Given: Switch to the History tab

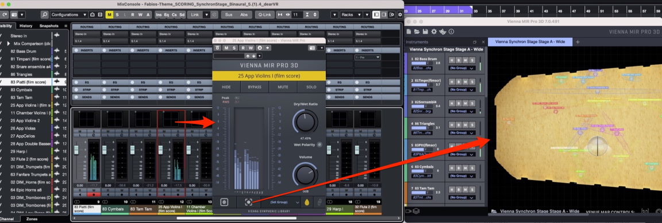Looking at the screenshot, I should point(26,26).
